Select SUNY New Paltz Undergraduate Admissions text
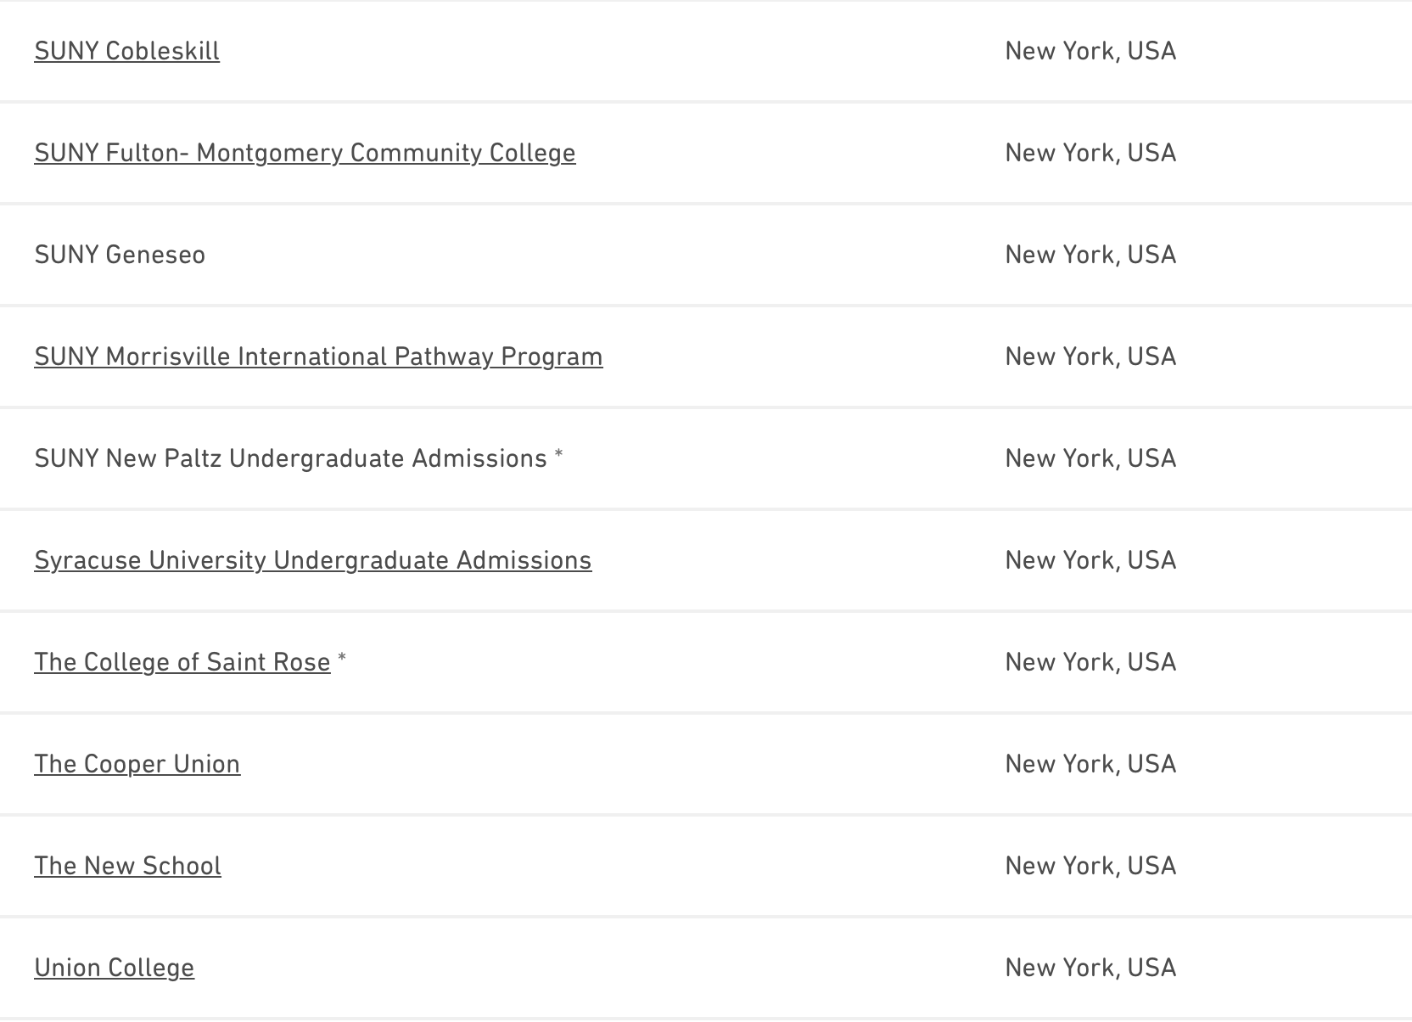 [x=290, y=458]
